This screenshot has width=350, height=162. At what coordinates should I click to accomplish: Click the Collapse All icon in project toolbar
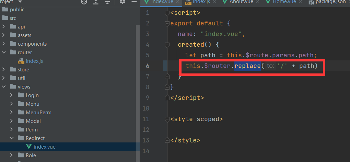(x=107, y=2)
